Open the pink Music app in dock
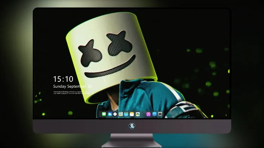The height and width of the screenshot is (148, 264). point(148,114)
